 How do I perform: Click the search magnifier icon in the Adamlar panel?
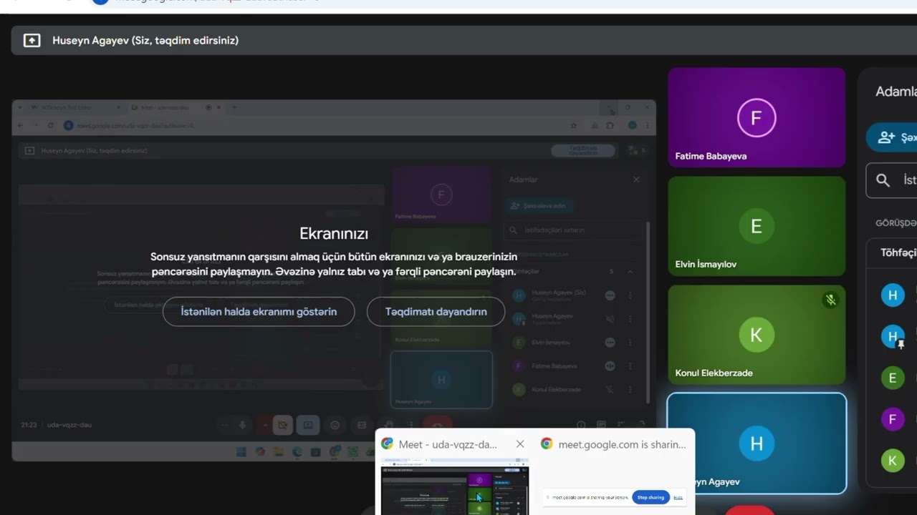click(x=883, y=180)
